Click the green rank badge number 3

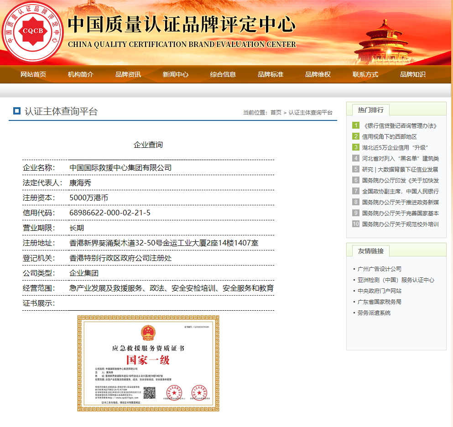[x=356, y=147]
